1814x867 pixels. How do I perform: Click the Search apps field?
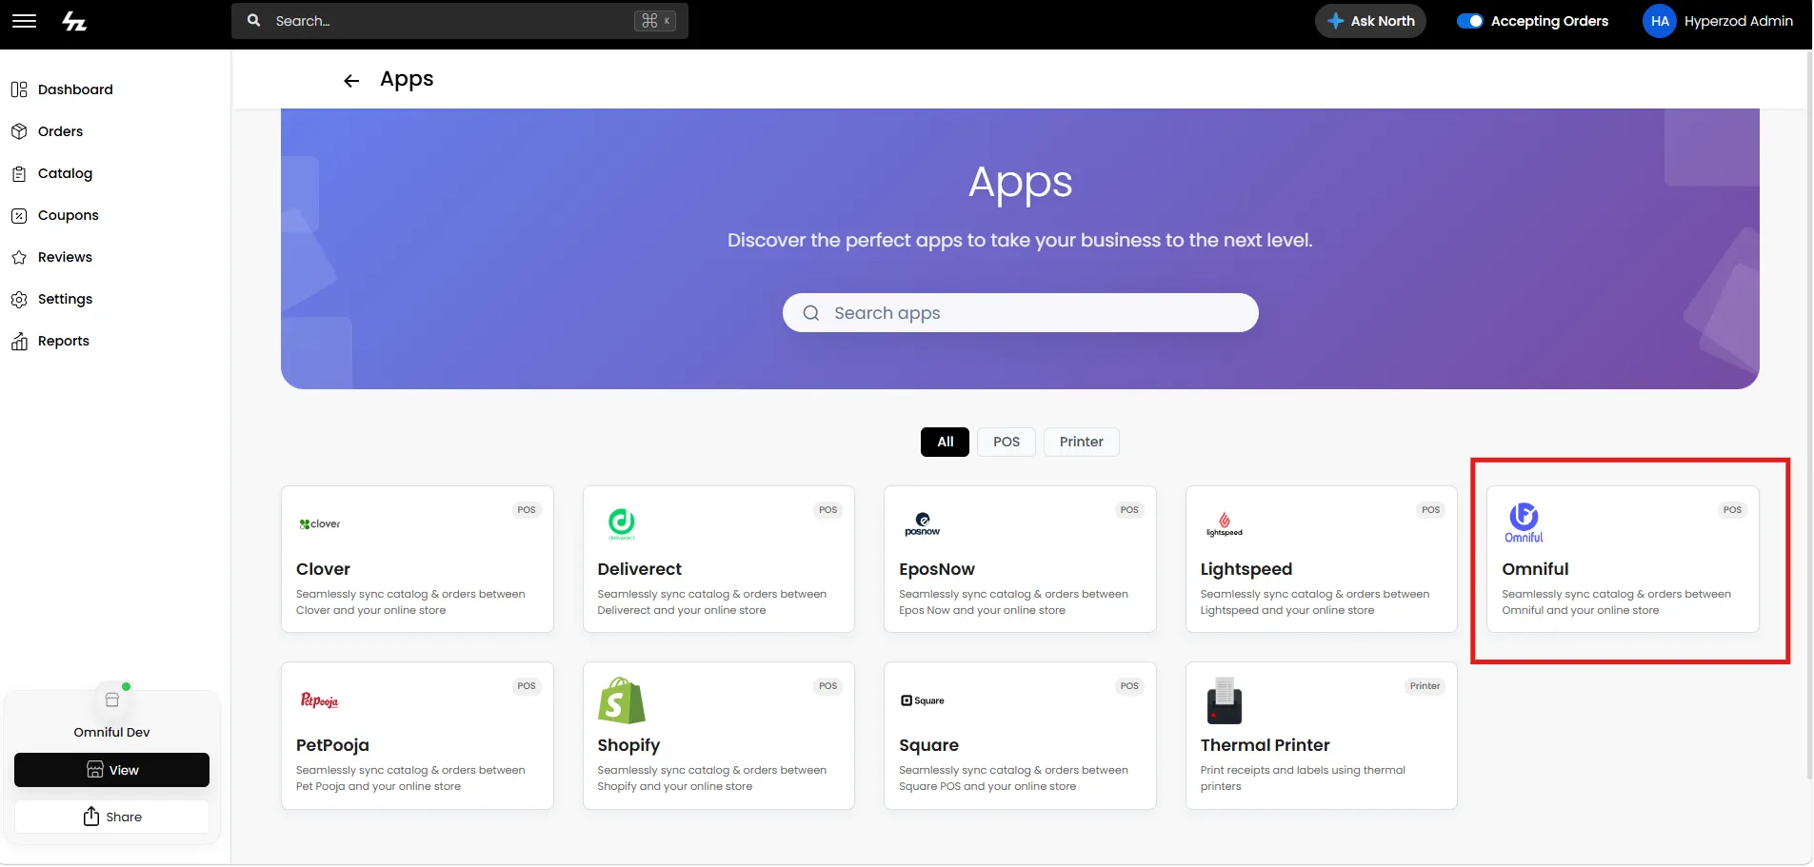coord(1020,312)
